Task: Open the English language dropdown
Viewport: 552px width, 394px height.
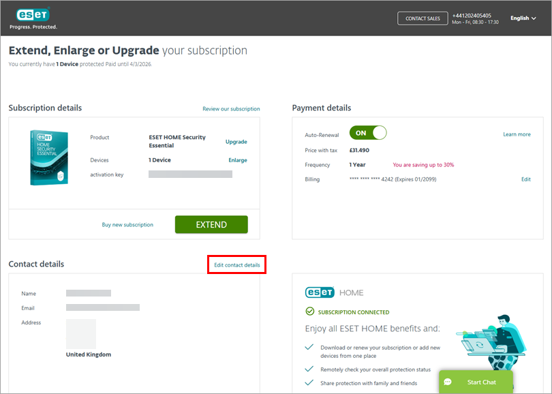Action: pyautogui.click(x=523, y=18)
